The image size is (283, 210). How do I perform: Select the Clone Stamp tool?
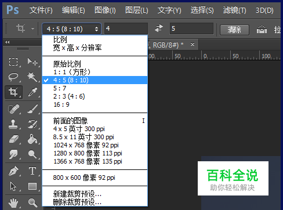[13, 124]
